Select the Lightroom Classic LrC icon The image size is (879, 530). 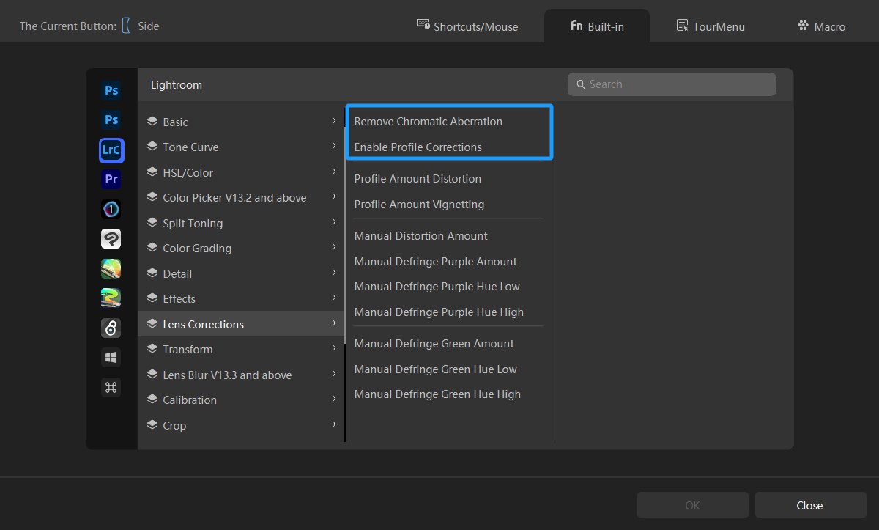pos(111,150)
